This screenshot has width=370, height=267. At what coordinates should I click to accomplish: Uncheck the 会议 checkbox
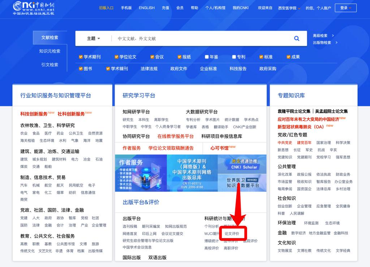point(152,57)
